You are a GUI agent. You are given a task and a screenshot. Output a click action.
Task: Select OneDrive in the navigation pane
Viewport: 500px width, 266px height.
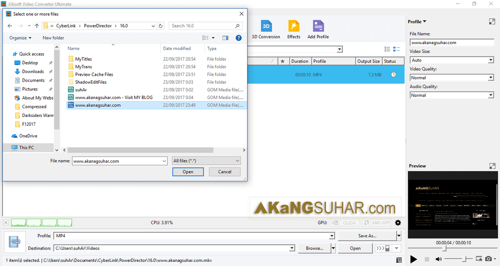(x=28, y=136)
